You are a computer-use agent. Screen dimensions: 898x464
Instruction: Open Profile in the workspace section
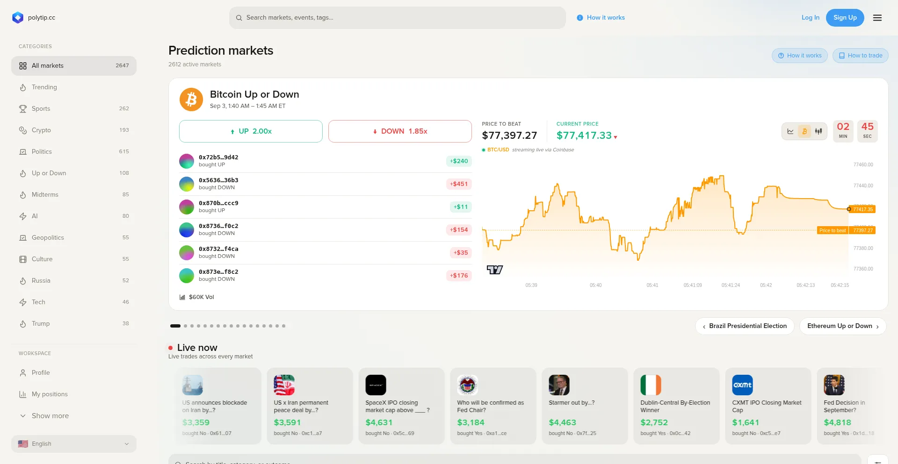coord(74,373)
